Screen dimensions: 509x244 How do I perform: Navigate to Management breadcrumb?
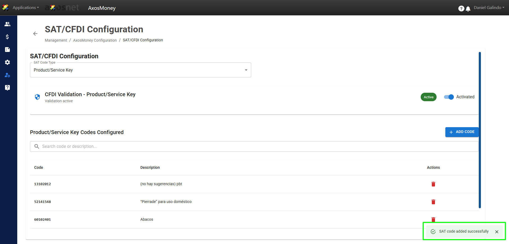[x=56, y=40]
